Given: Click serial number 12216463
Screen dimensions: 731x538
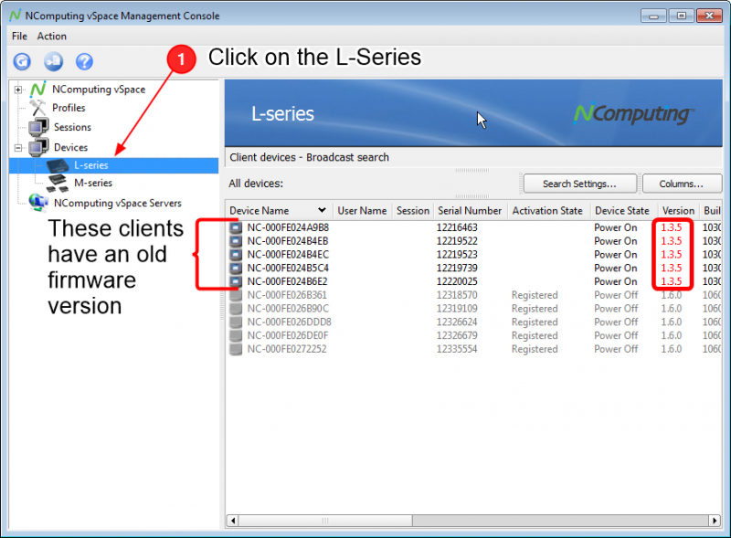Looking at the screenshot, I should [x=457, y=227].
